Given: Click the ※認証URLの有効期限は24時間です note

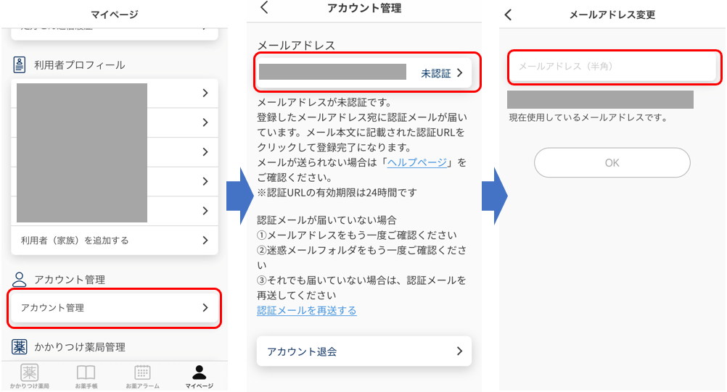Looking at the screenshot, I should 337,193.
